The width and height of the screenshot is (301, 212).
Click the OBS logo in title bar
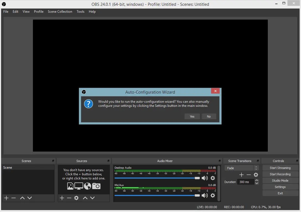click(4, 4)
